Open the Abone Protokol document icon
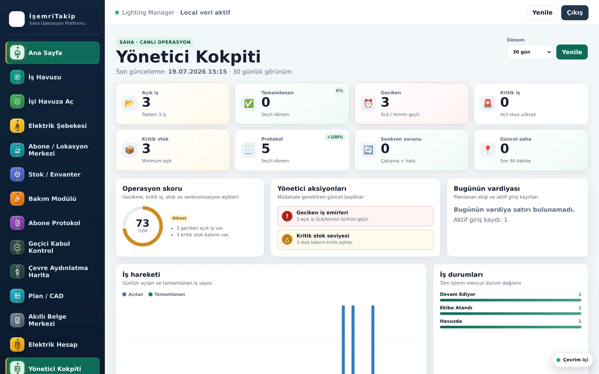This screenshot has height=374, width=599. click(x=17, y=223)
